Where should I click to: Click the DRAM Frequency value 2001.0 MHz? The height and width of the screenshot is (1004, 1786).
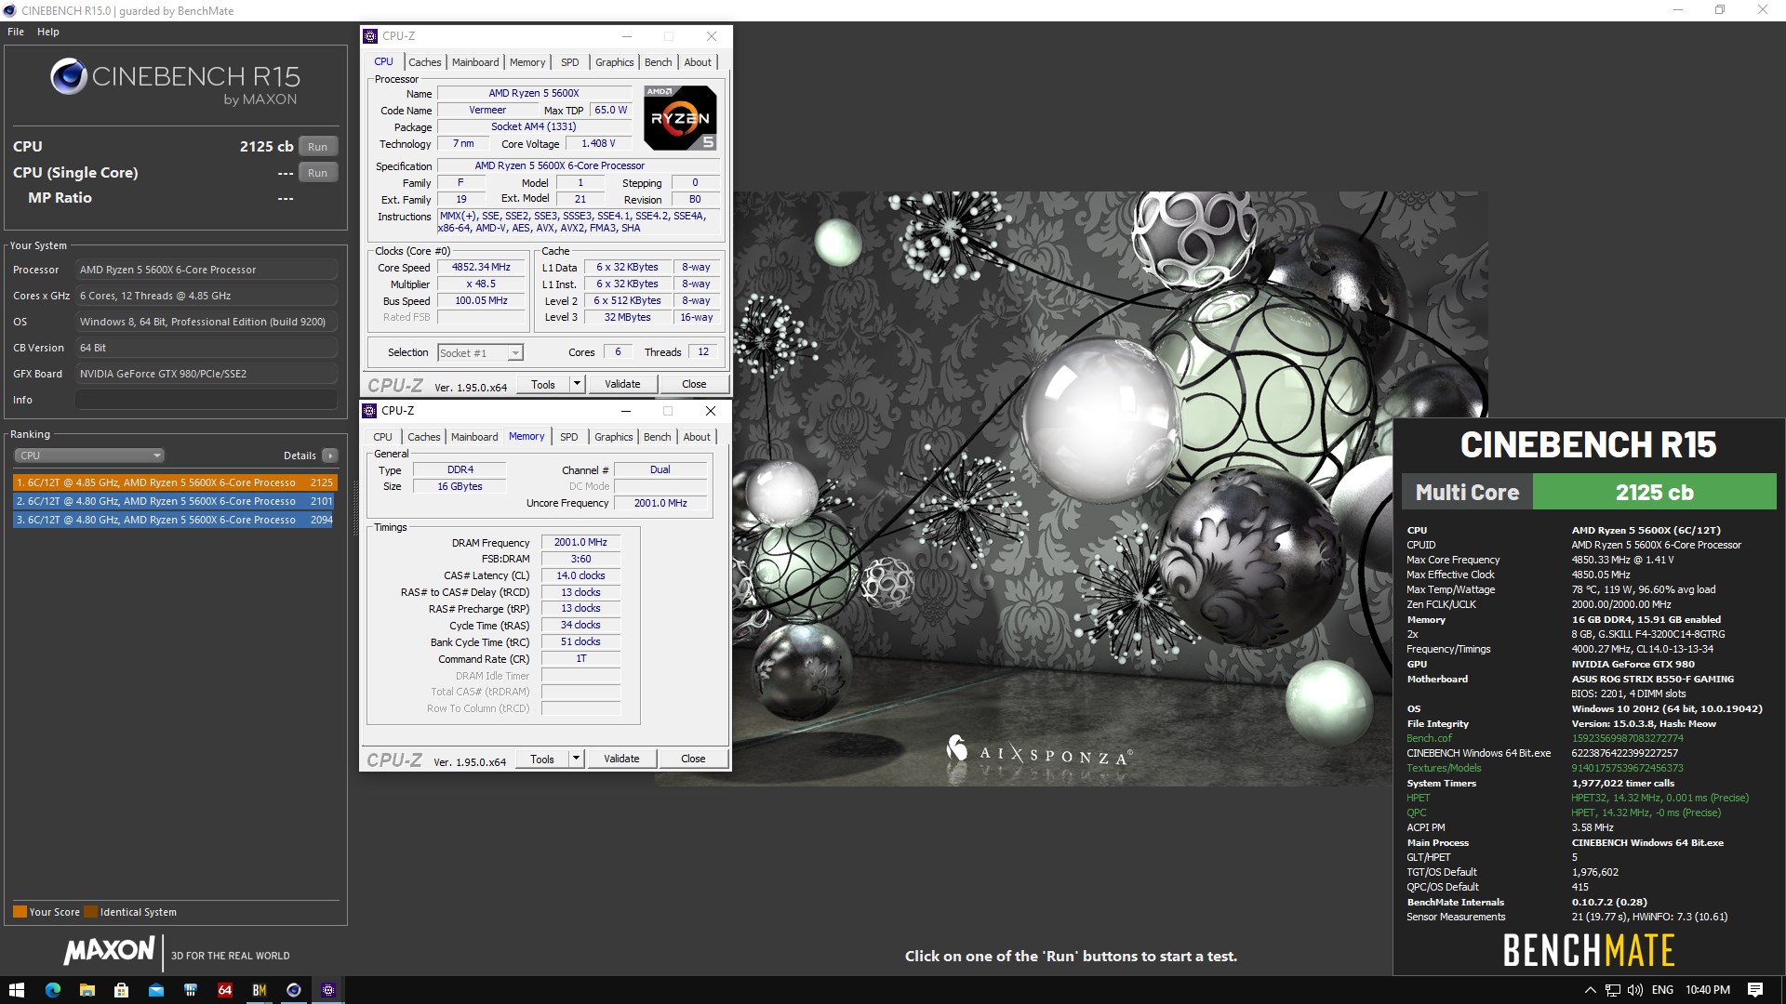[x=580, y=542]
